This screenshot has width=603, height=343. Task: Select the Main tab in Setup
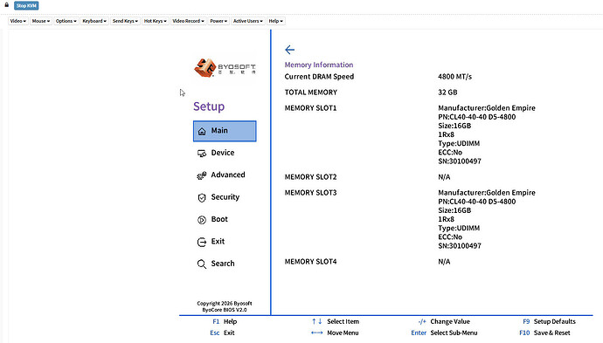click(x=225, y=131)
